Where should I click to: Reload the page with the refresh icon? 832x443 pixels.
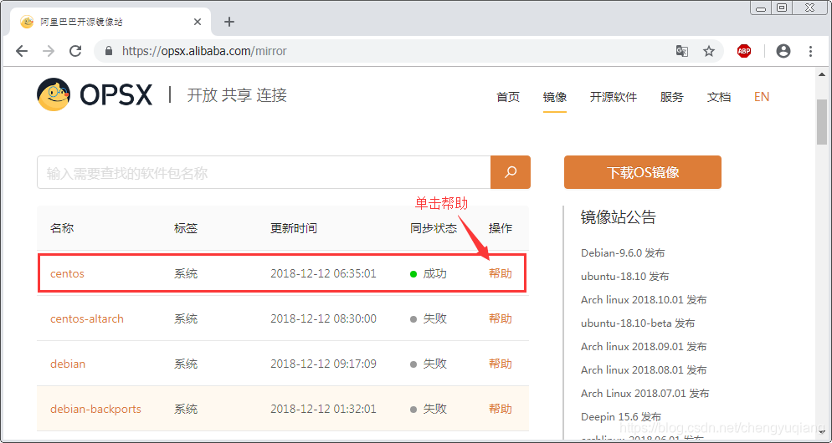(75, 51)
